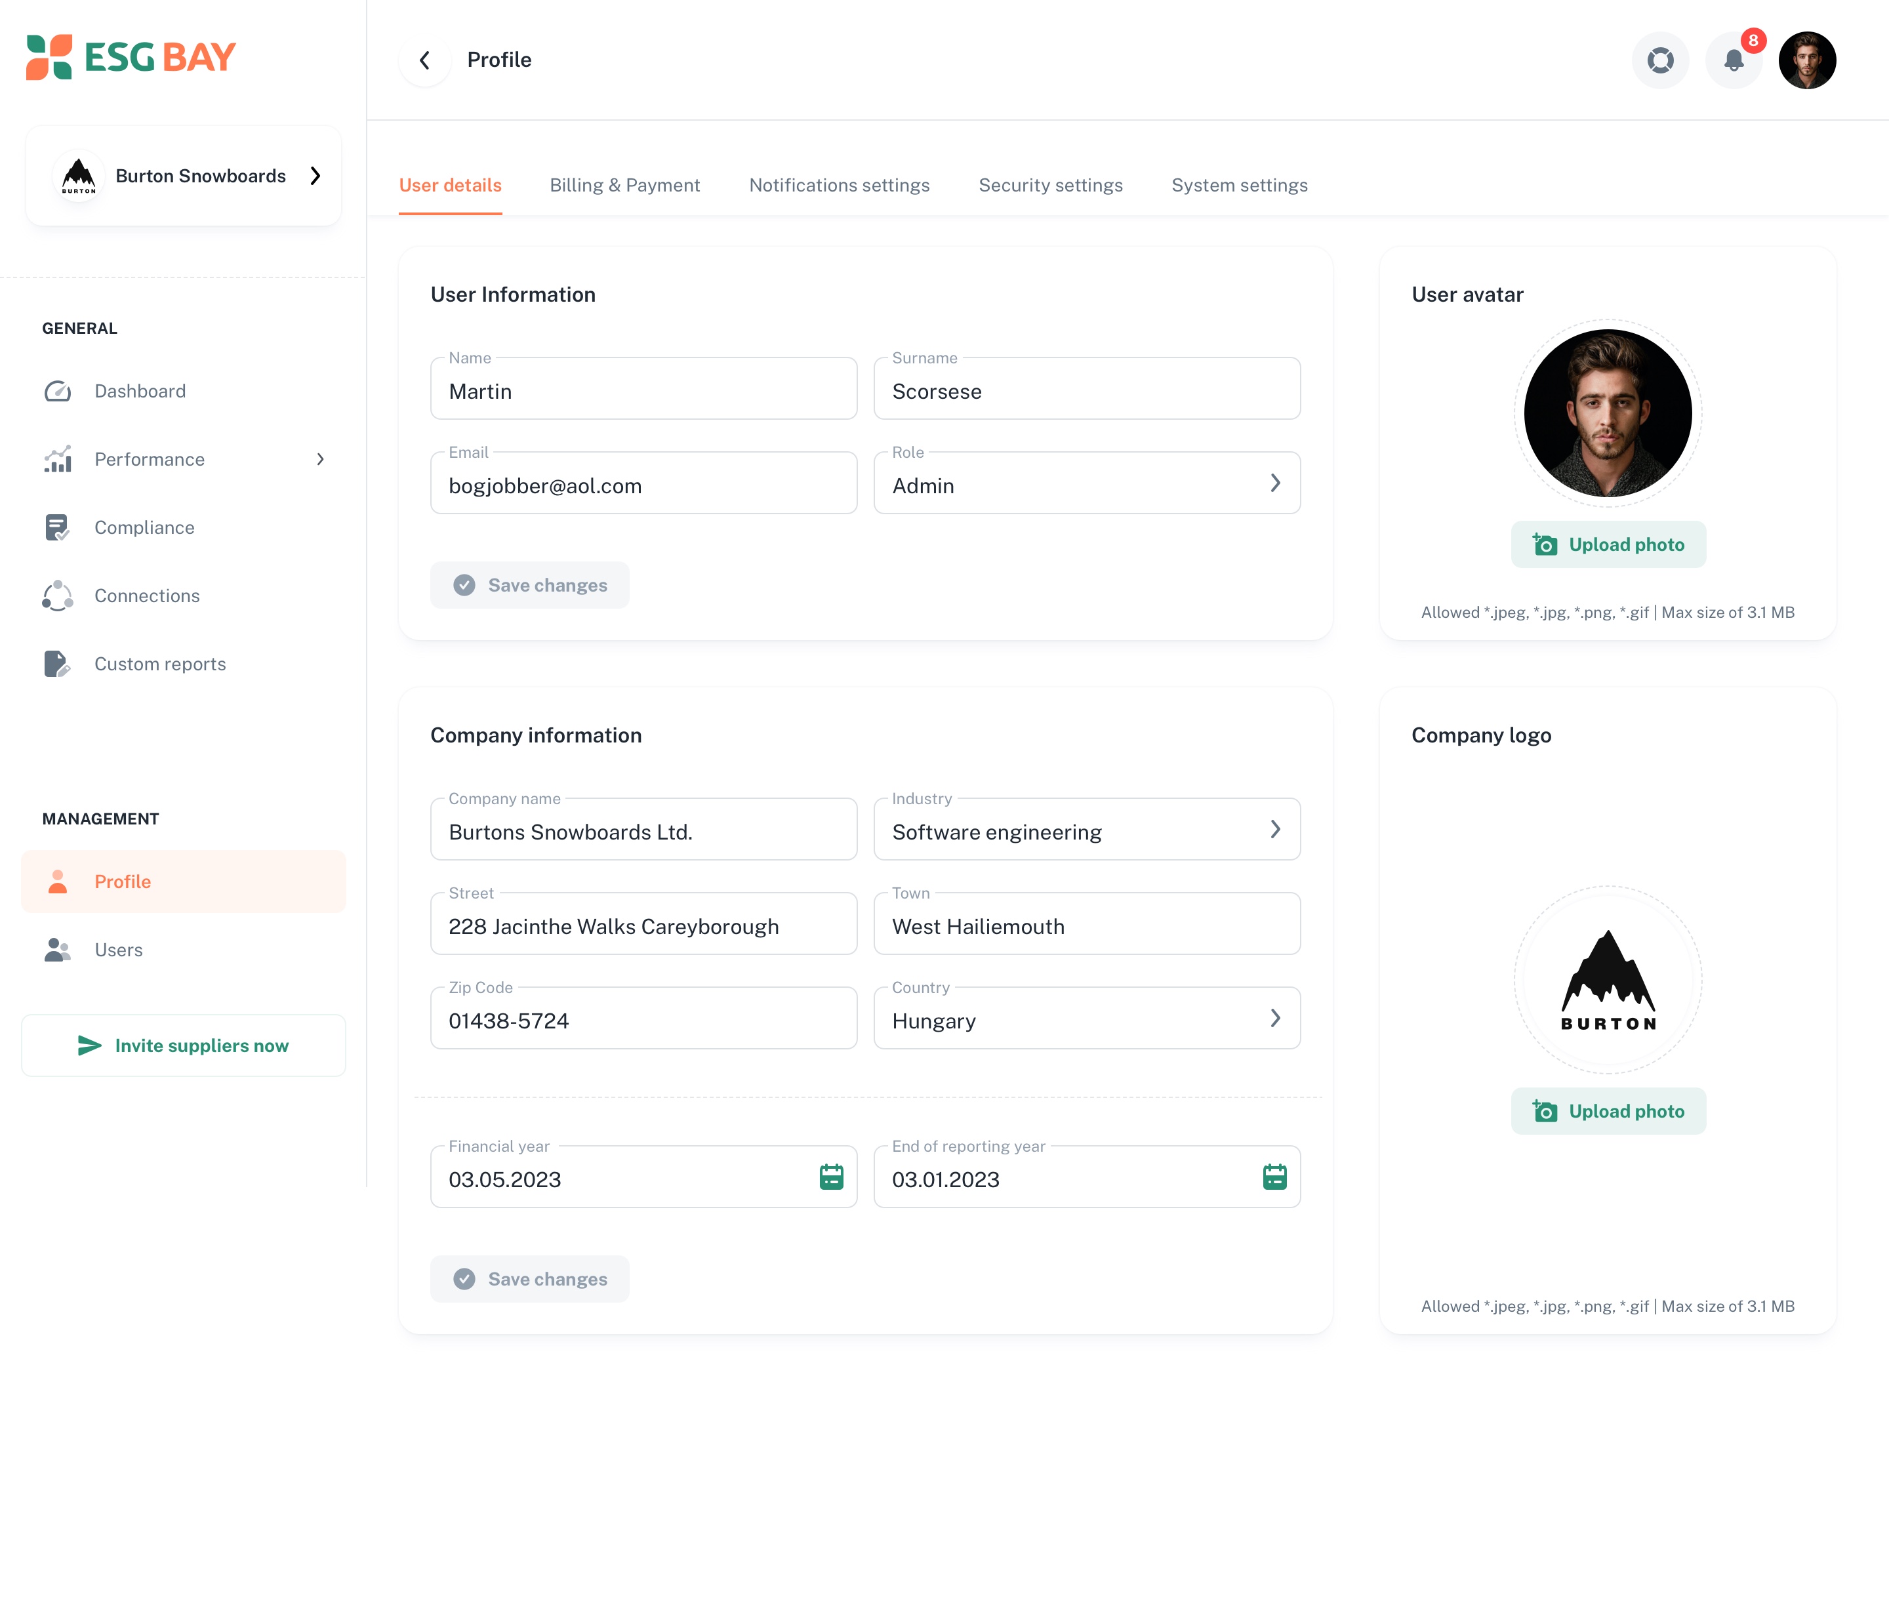Click the Performance chart icon
Viewport: 1889px width, 1603px height.
click(58, 460)
